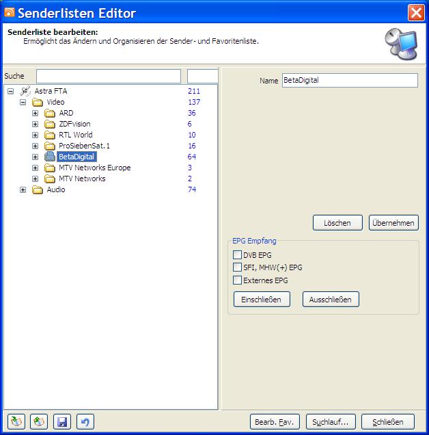
Task: Expand the BetaDigital folder
Action: [x=36, y=157]
